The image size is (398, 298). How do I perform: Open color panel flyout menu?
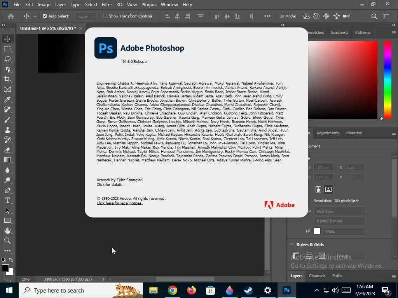click(393, 33)
